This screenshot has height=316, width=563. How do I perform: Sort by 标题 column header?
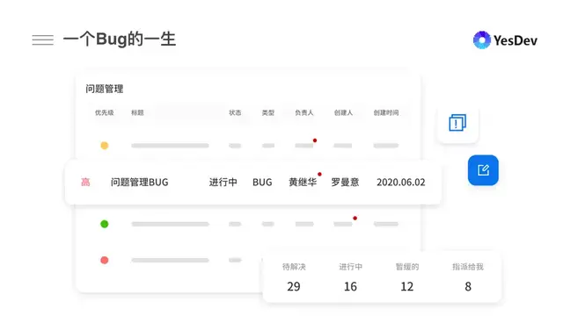137,112
